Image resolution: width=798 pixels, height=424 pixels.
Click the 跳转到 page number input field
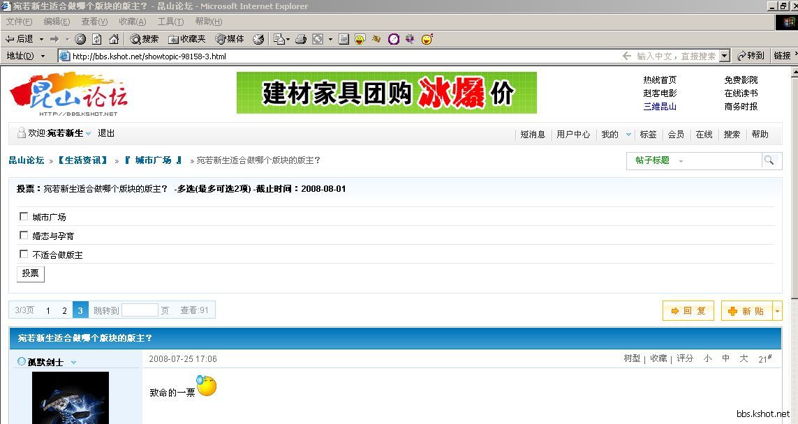coord(140,310)
